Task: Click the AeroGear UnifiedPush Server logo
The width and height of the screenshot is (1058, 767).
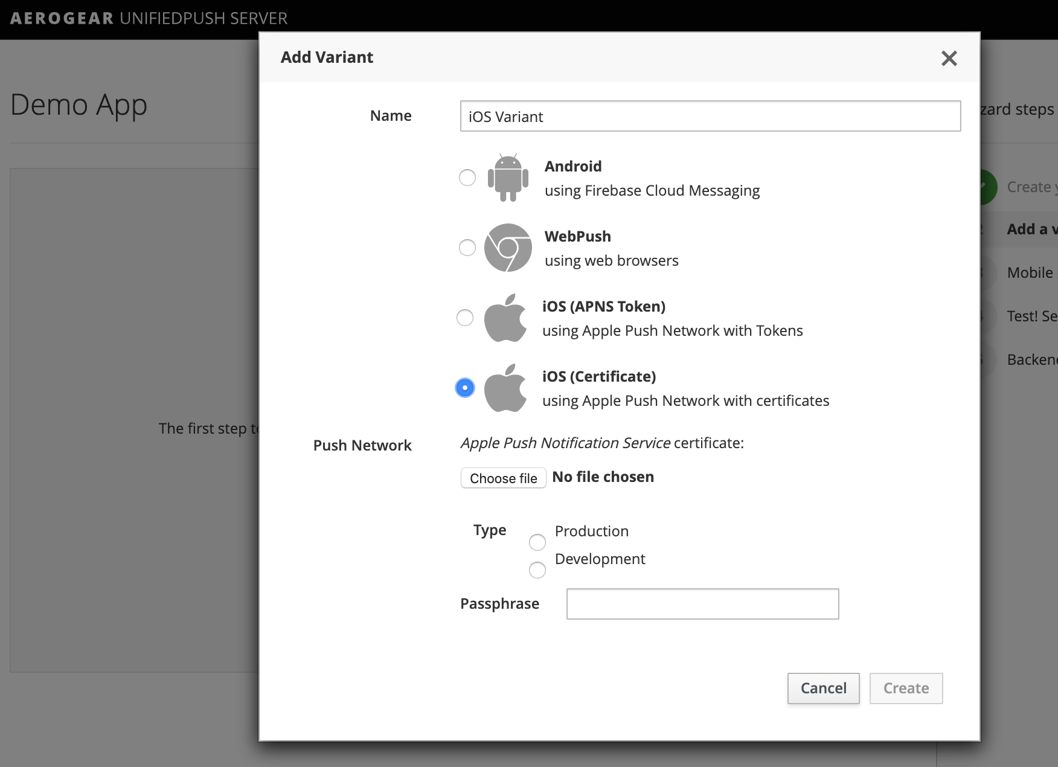Action: pyautogui.click(x=149, y=18)
